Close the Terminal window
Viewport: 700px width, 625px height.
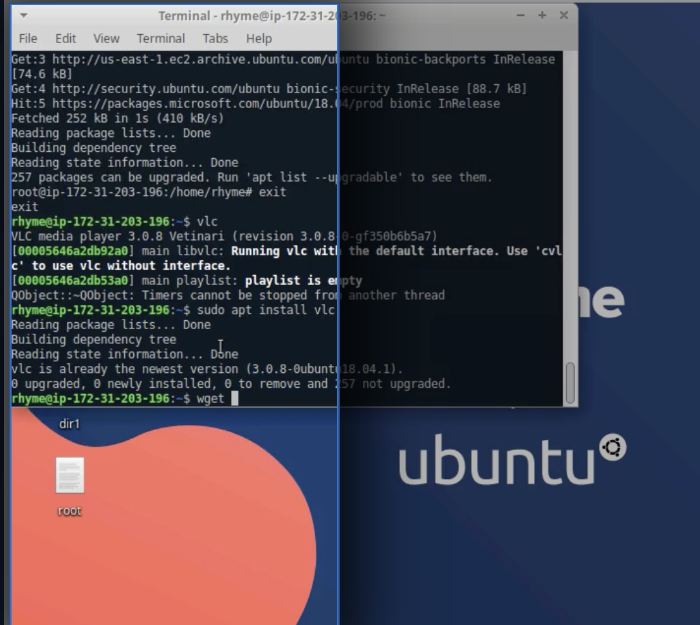pos(564,15)
